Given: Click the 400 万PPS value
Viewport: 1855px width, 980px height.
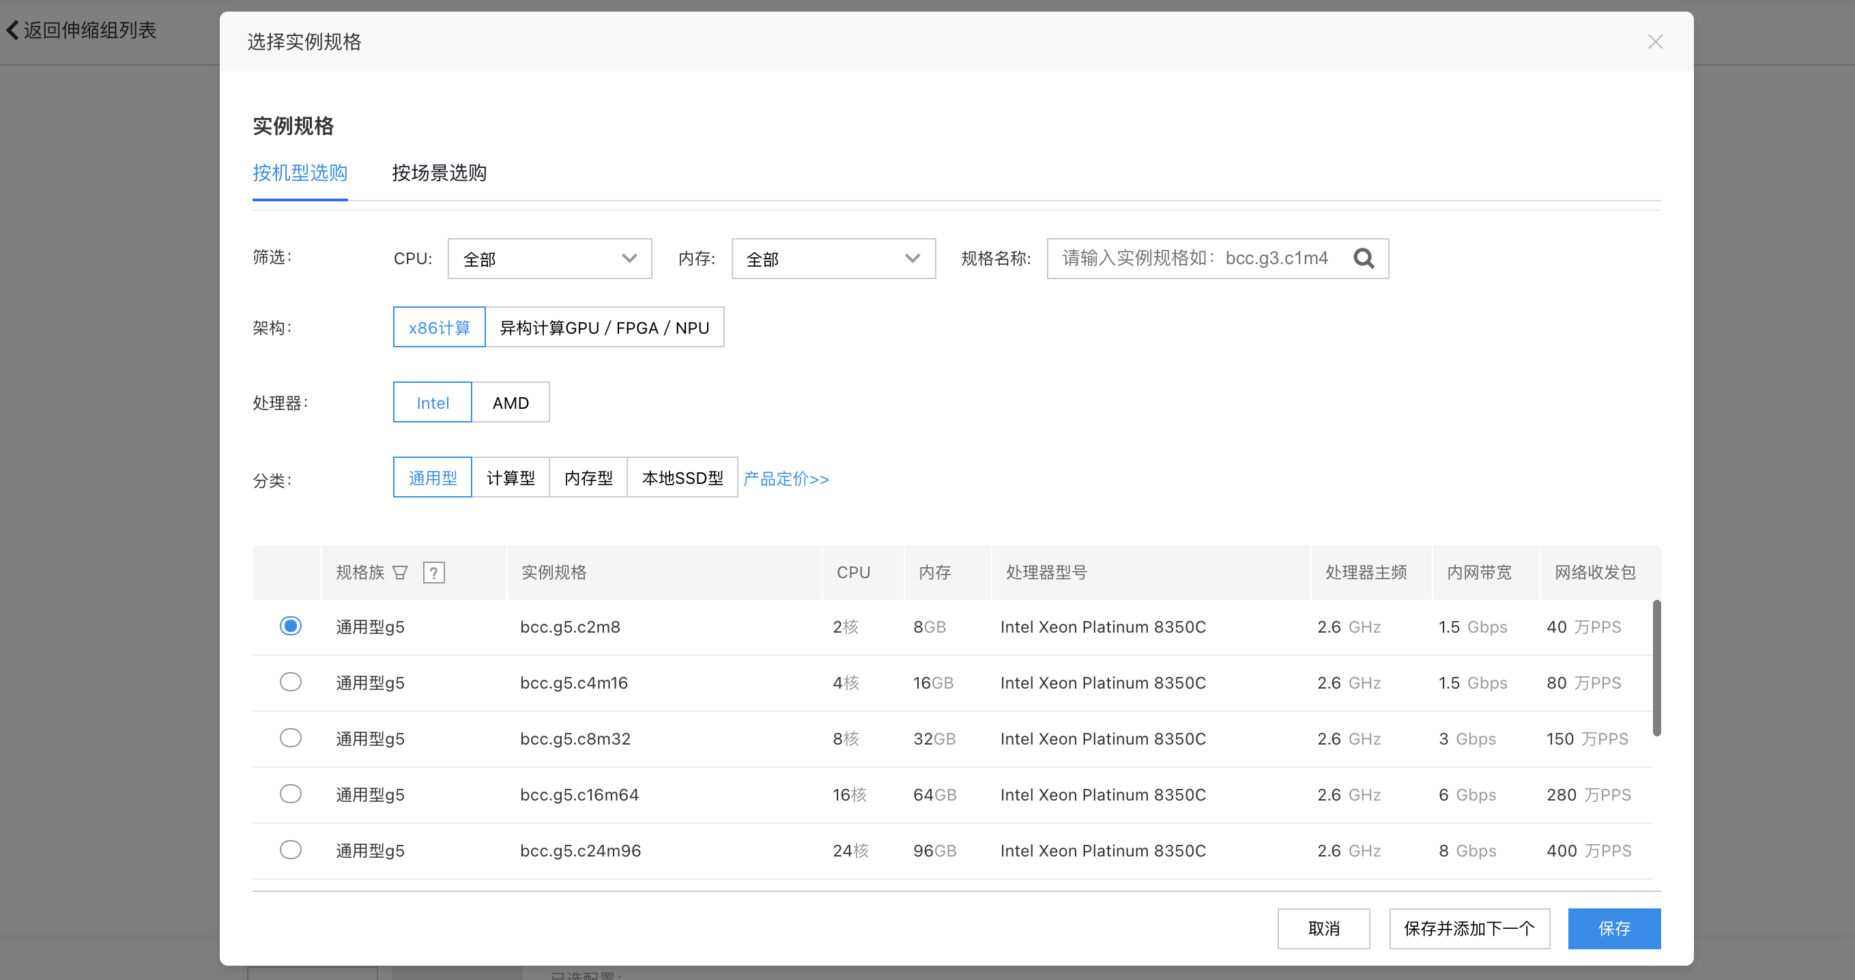Looking at the screenshot, I should tap(1589, 850).
